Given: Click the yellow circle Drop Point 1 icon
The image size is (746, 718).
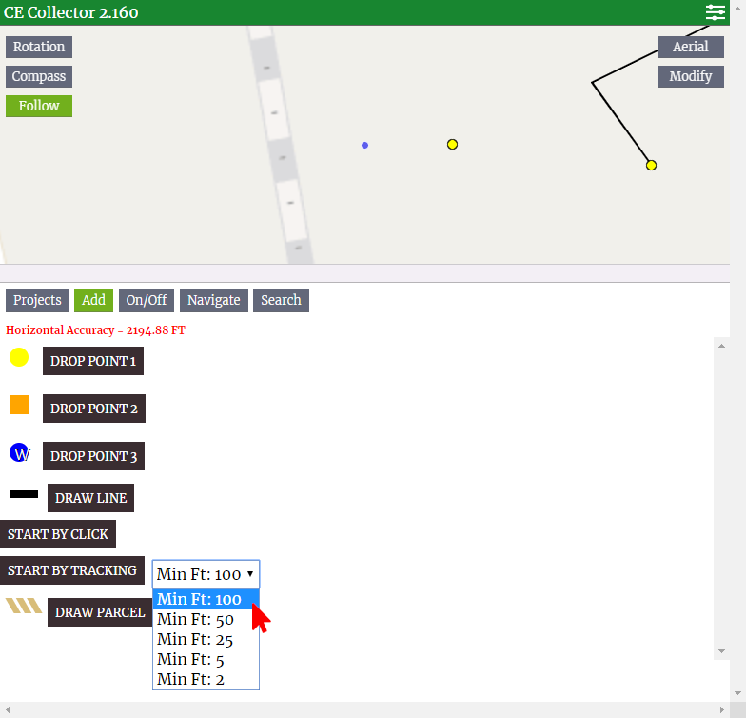Looking at the screenshot, I should [19, 358].
